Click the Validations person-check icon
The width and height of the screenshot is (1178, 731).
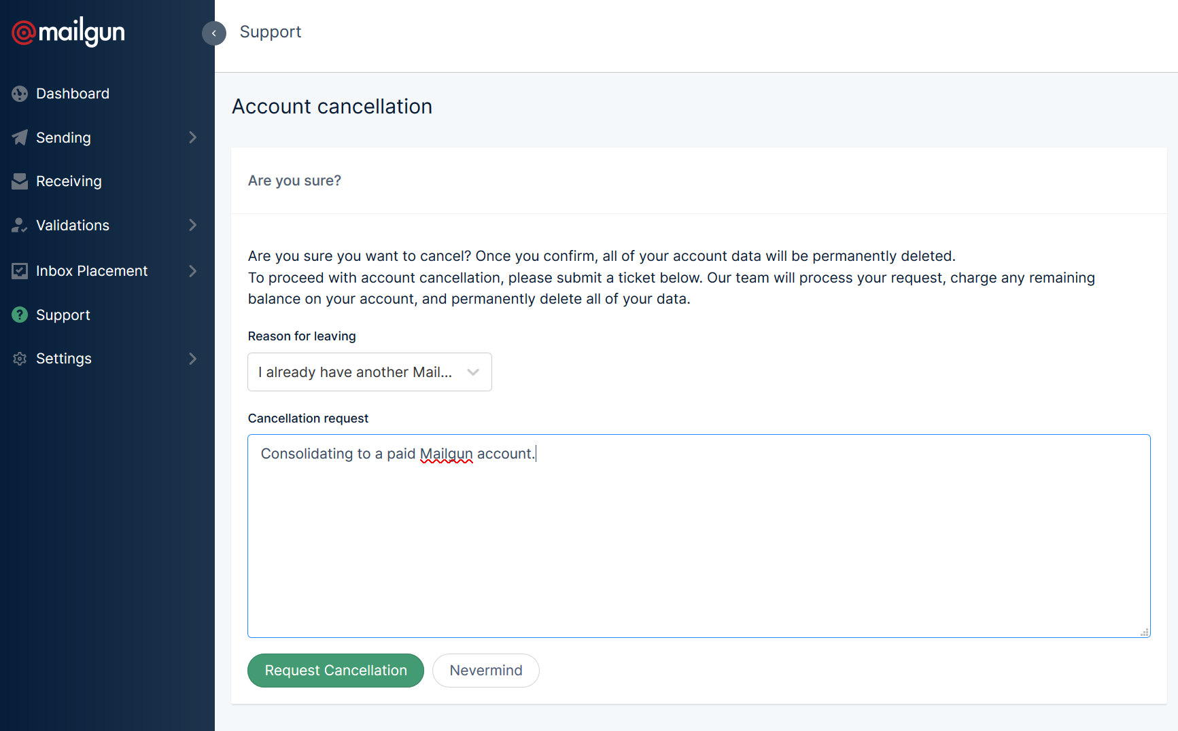[20, 226]
